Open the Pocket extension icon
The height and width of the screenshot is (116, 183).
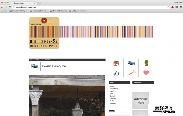pyautogui.click(x=177, y=7)
